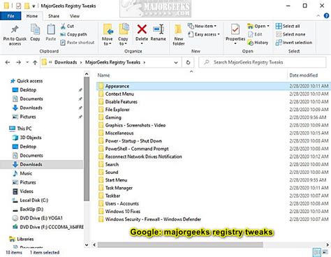Click the horizontal scrollbar thumb
The height and width of the screenshot is (257, 331).
(180, 245)
